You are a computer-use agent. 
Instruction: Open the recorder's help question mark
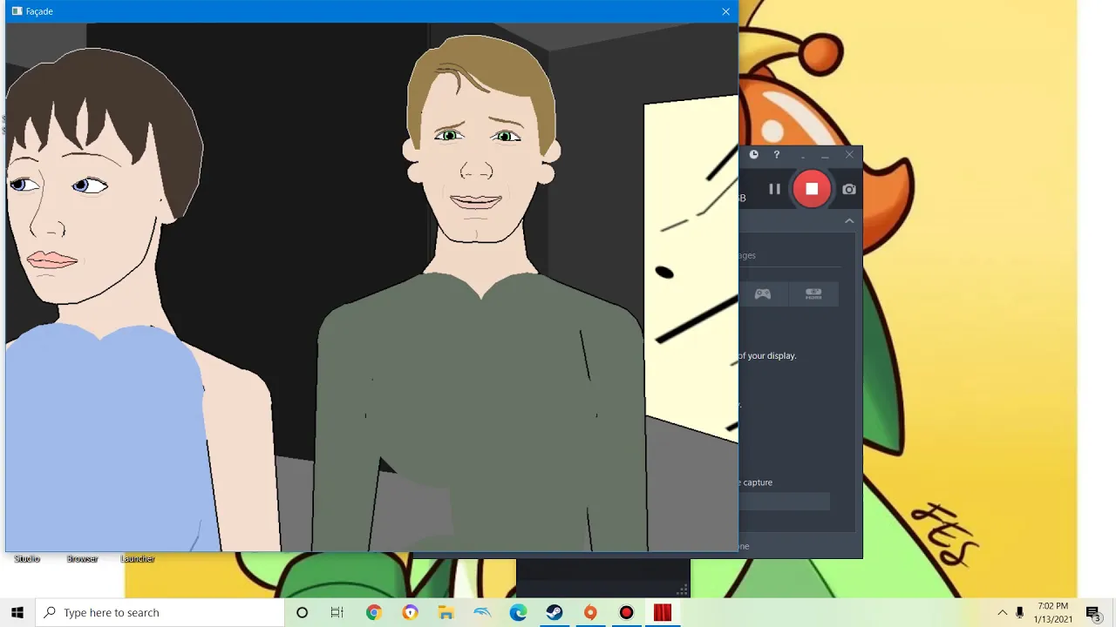777,155
